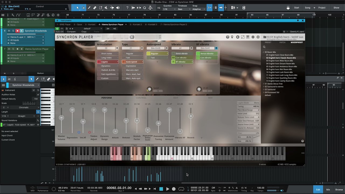Click Synchron Player help question icon

(228, 37)
